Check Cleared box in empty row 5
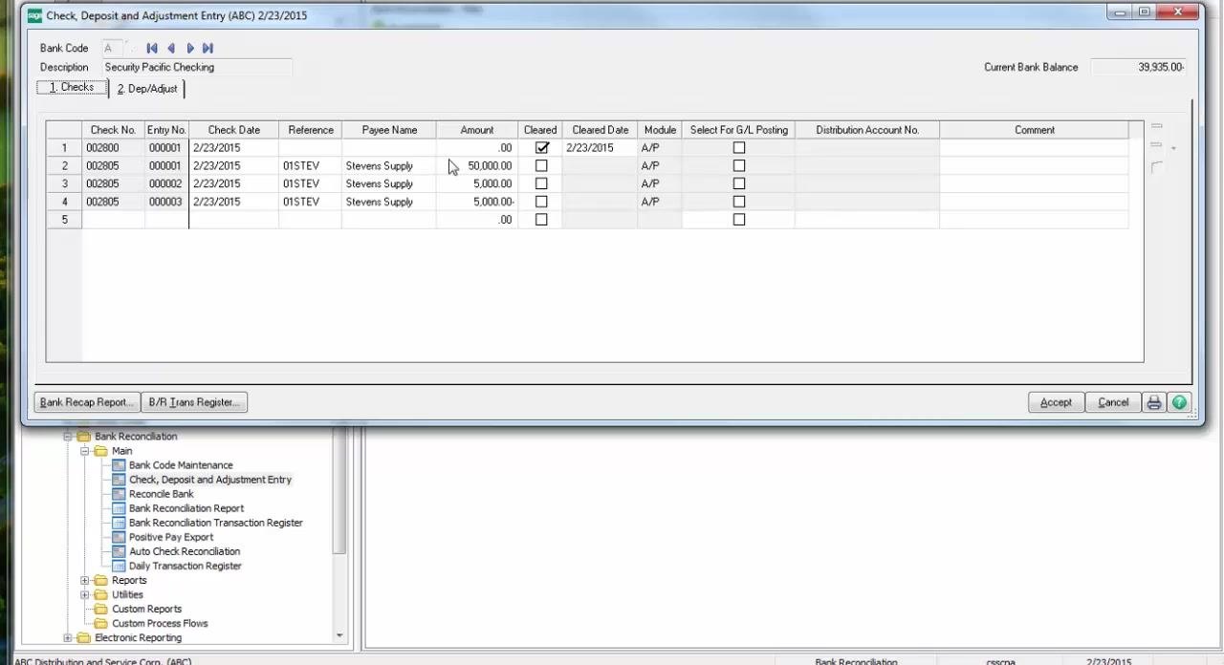This screenshot has width=1224, height=665. [x=541, y=220]
